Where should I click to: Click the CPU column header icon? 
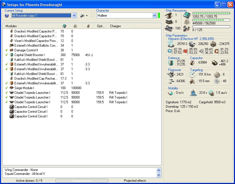pyautogui.click(x=64, y=26)
